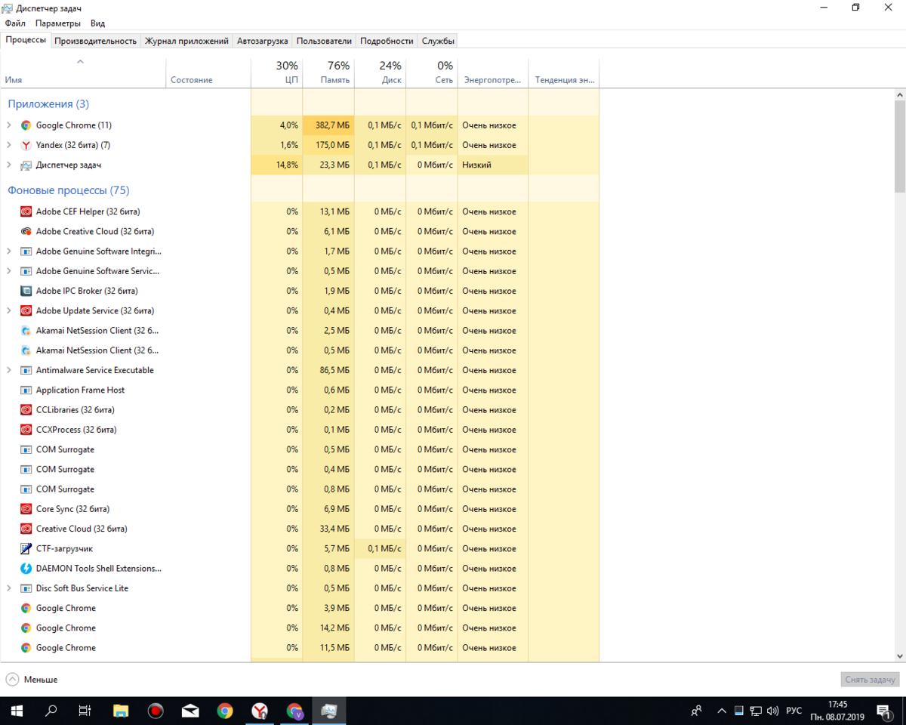Click the Низкий power usage cell
Image resolution: width=906 pixels, height=725 pixels.
tap(493, 165)
